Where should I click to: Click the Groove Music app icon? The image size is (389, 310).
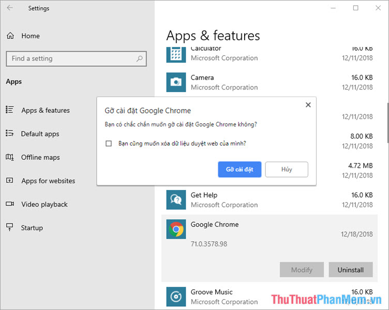176,297
